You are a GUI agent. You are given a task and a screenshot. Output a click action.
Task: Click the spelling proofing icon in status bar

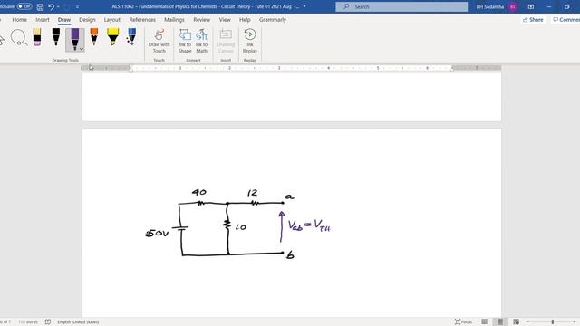[x=48, y=322]
